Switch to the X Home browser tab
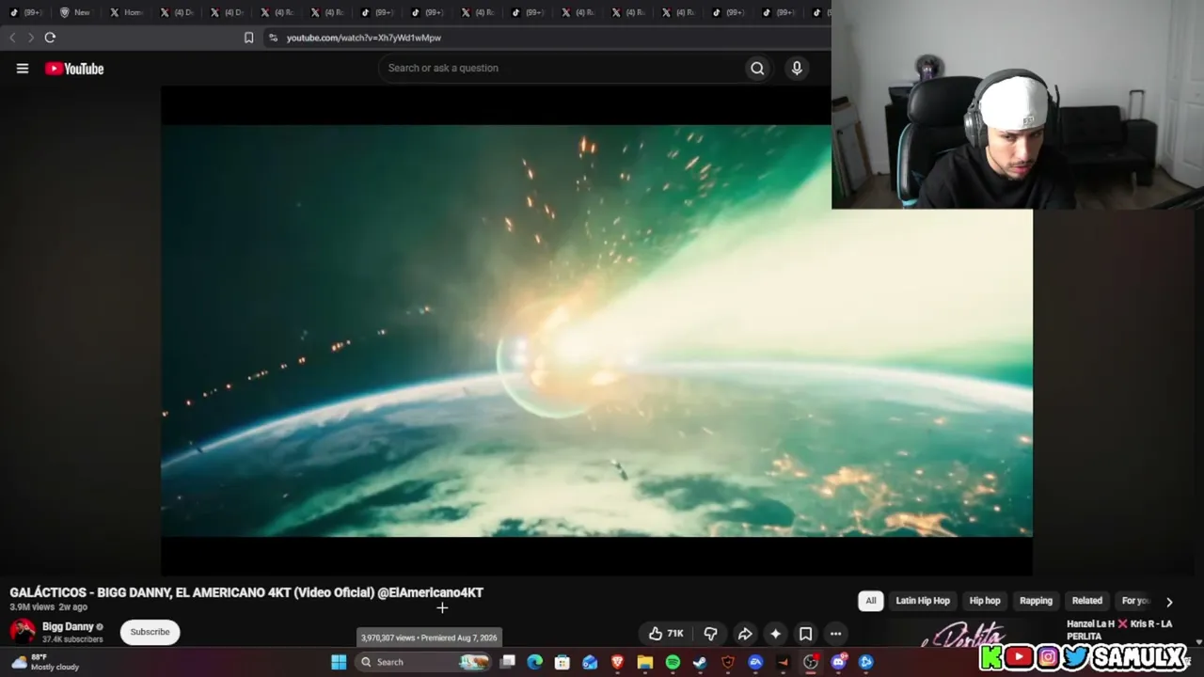This screenshot has width=1204, height=677. (x=126, y=12)
